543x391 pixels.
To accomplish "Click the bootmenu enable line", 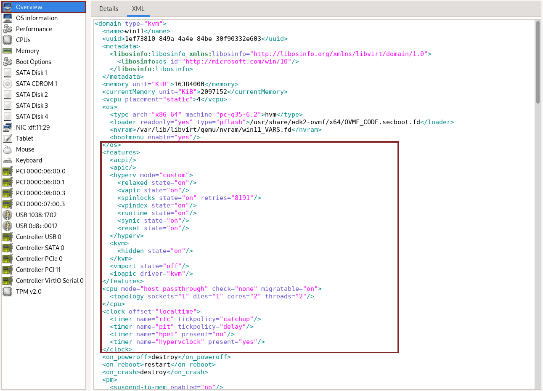I will coord(155,137).
